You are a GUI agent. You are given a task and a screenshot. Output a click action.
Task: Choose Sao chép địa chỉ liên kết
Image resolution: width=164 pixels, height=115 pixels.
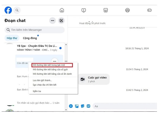44,85
